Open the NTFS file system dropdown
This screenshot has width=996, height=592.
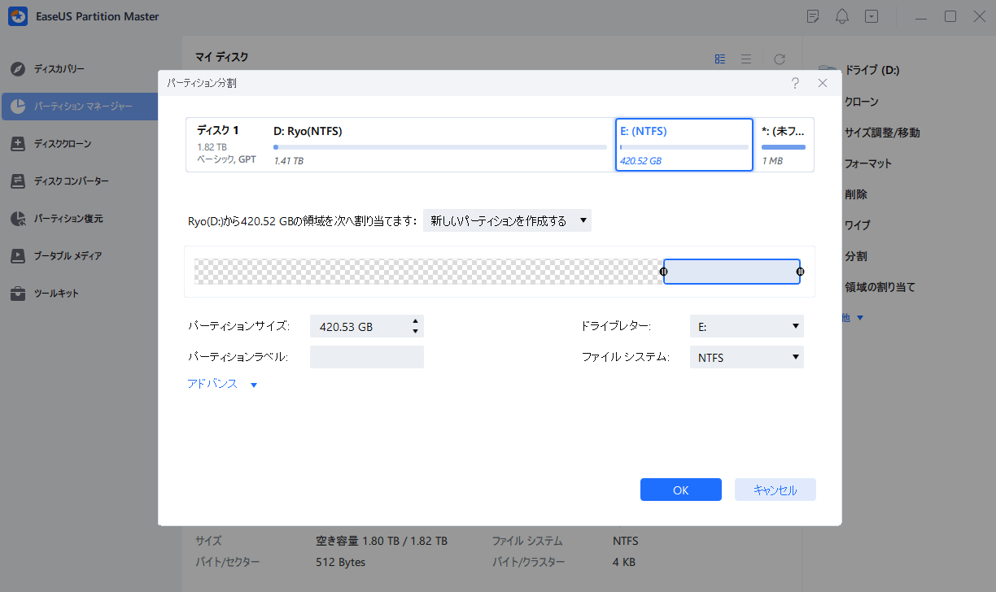[x=746, y=358]
